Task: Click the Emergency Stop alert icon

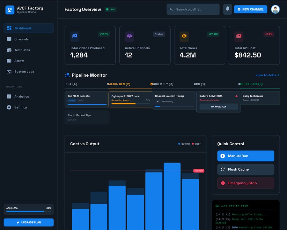Action: pyautogui.click(x=223, y=183)
